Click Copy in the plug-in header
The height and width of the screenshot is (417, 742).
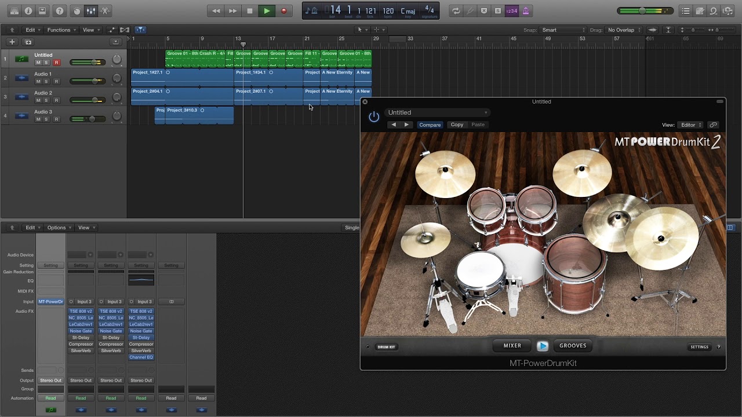457,125
